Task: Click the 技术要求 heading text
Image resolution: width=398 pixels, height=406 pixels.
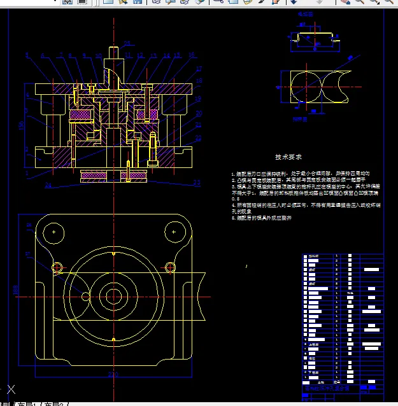Action: [x=288, y=157]
